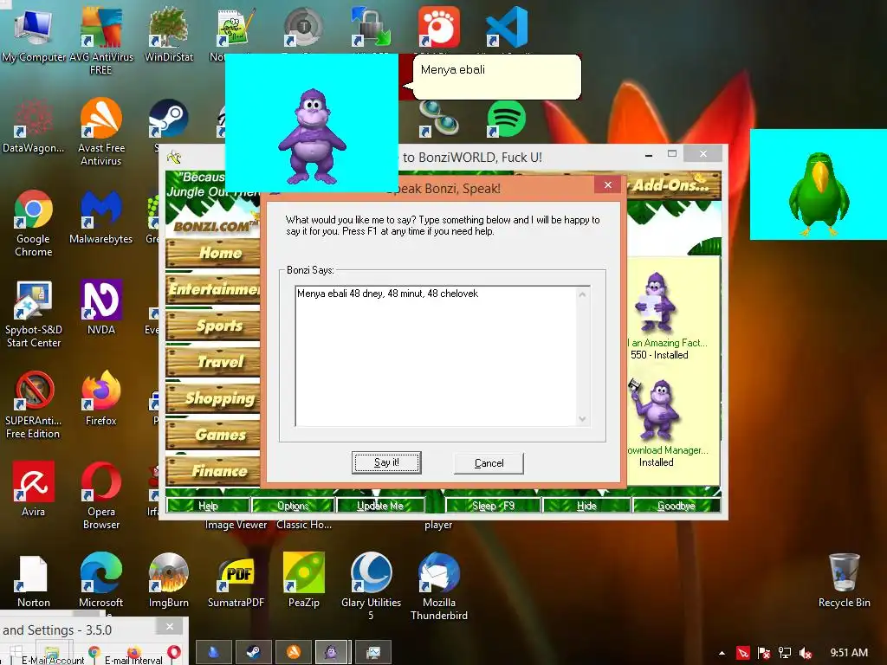The width and height of the screenshot is (887, 665).
Task: Open the Spotify desktop shortcut
Action: point(506,118)
